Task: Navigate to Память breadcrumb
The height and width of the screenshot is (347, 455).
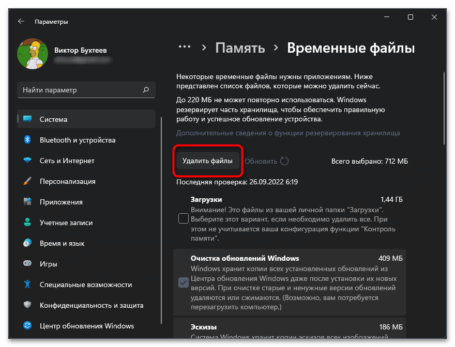Action: tap(240, 48)
